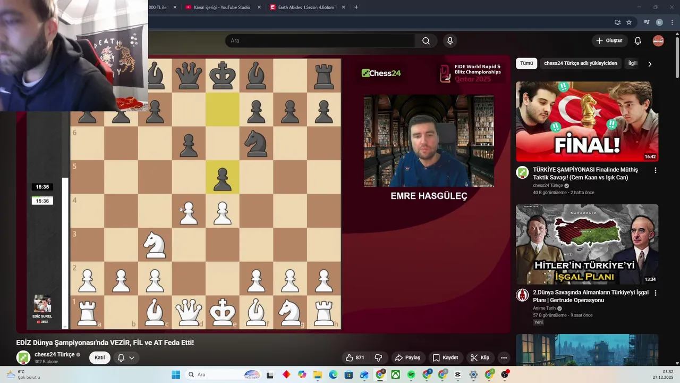This screenshot has width=680, height=383.
Task: Open chess24 Türkçe channel name link
Action: click(x=55, y=354)
